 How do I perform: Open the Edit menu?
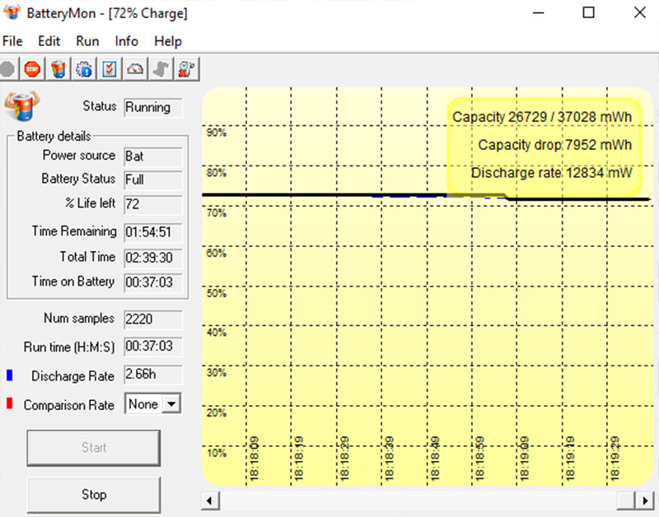point(49,41)
